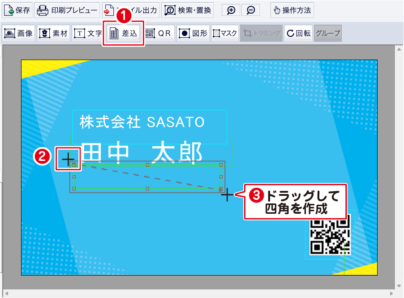The width and height of the screenshot is (404, 298).
Task: Click the vertical scrollbar down arrow
Action: [x=399, y=286]
